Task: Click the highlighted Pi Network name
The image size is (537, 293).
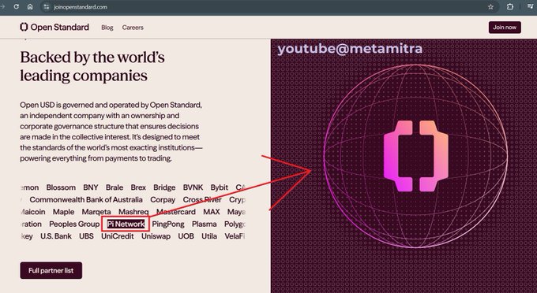Action: [x=126, y=224]
